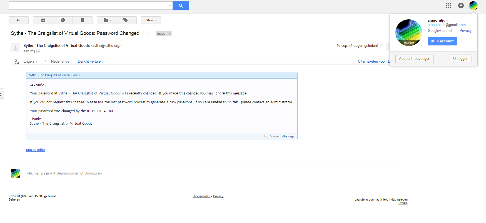Open Google+ profiel link
This screenshot has width=486, height=223.
(x=440, y=31)
